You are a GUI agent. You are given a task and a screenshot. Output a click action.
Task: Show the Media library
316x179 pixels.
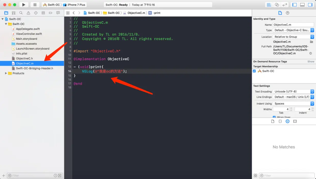(x=295, y=121)
